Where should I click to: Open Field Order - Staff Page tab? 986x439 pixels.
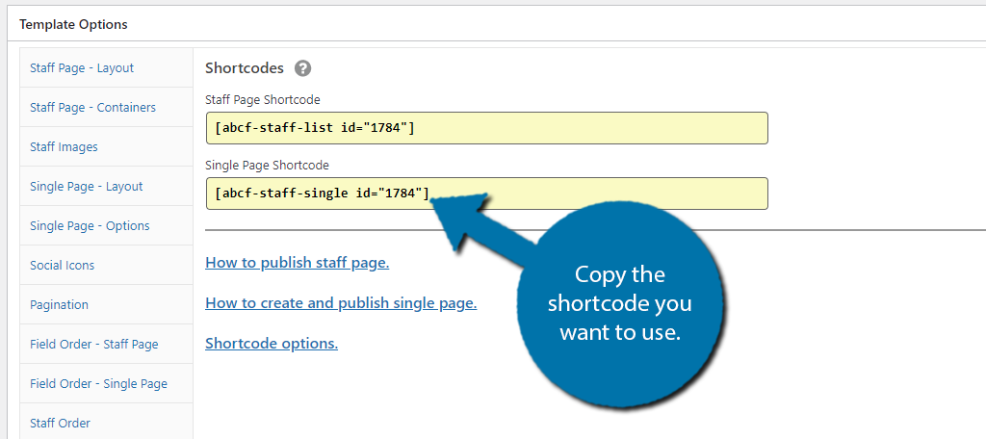[106, 345]
